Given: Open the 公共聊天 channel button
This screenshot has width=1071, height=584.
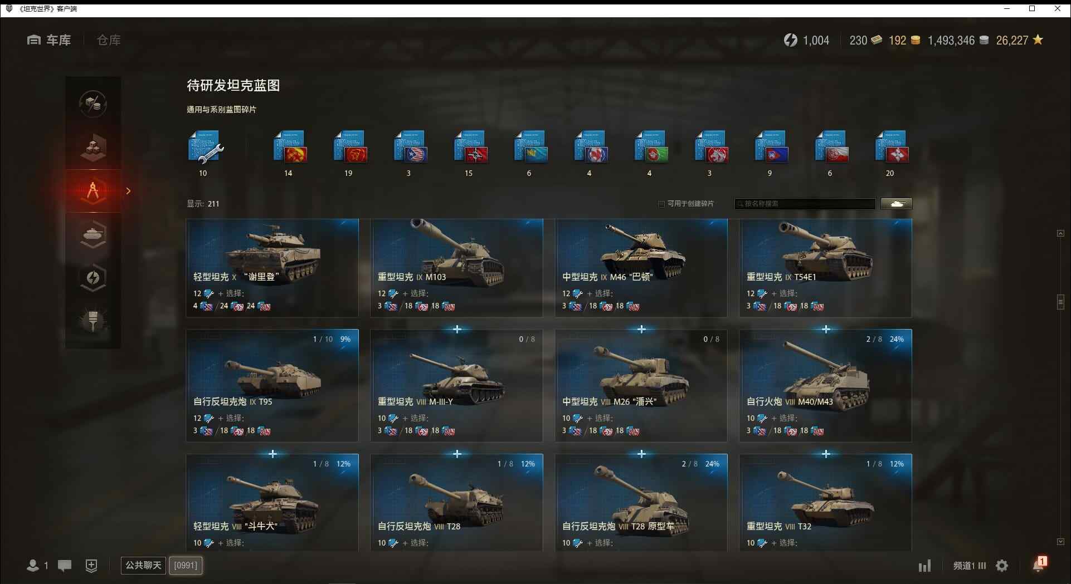Looking at the screenshot, I should 143,566.
